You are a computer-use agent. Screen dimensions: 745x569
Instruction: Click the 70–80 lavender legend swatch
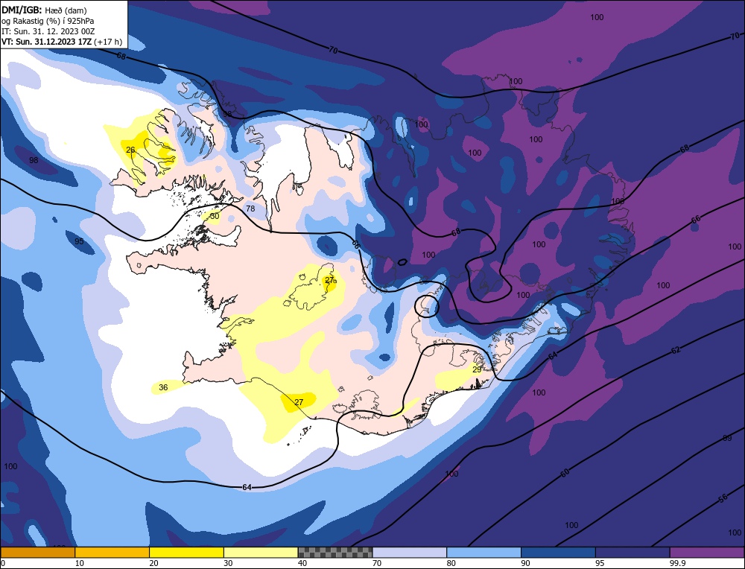pos(410,553)
